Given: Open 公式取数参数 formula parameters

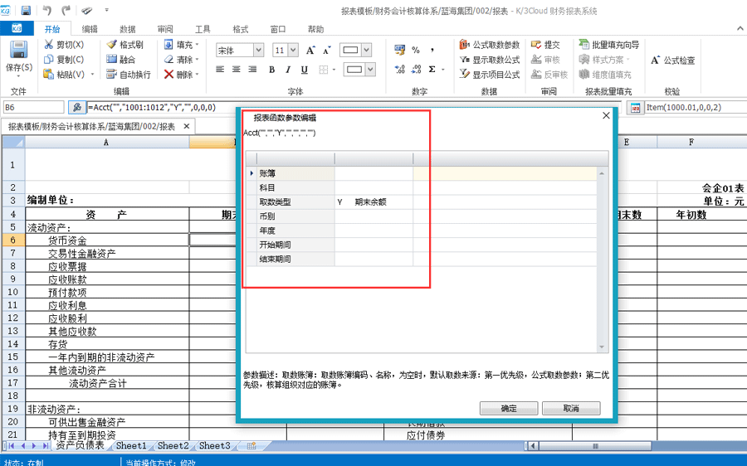Looking at the screenshot, I should (490, 45).
